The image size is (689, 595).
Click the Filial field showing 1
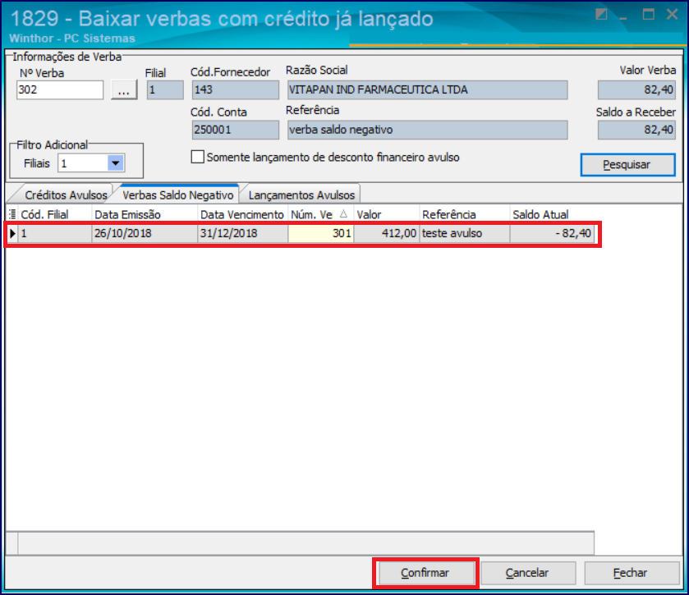[x=165, y=90]
